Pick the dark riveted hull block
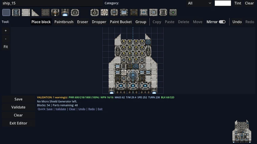The image size is (257, 144). click(45, 12)
